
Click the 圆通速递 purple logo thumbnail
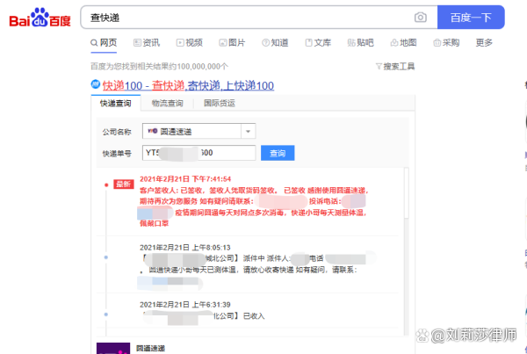(113, 348)
